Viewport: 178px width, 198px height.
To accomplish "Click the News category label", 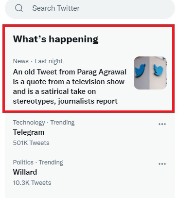I will click(21, 61).
